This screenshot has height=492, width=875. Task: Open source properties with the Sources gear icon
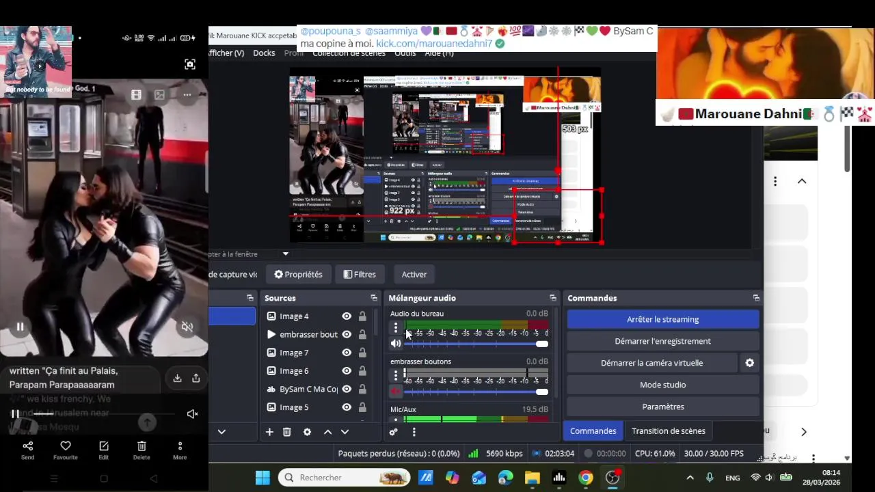[x=307, y=432]
